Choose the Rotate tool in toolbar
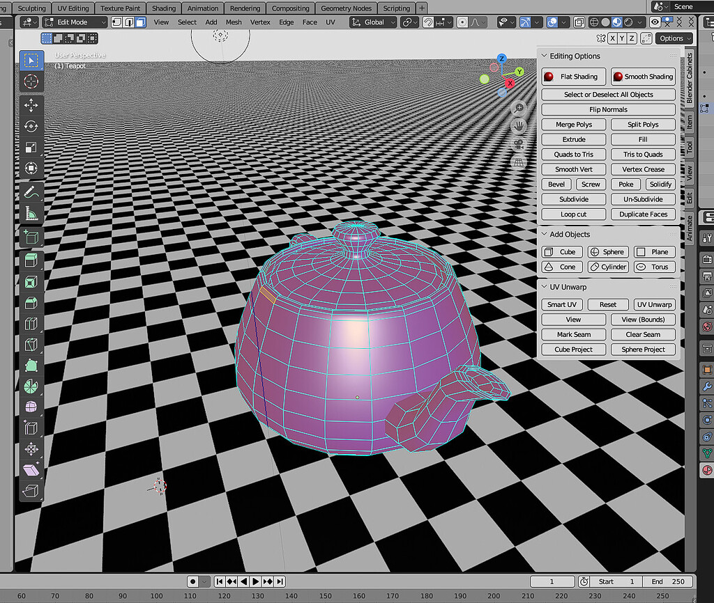The height and width of the screenshot is (603, 714). point(31,127)
